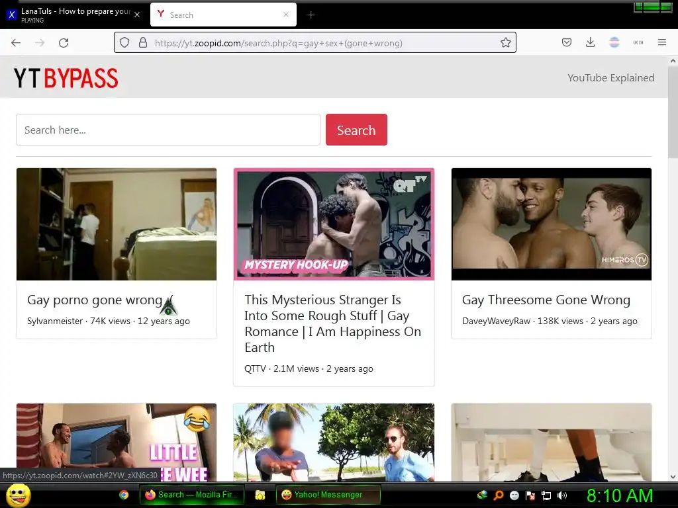Click 'This Mysterious Stranger' video title
The image size is (678, 508).
point(332,323)
